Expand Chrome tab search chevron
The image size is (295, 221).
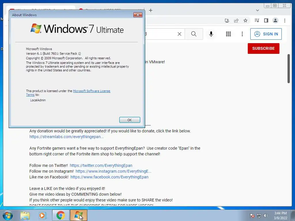click(x=258, y=10)
